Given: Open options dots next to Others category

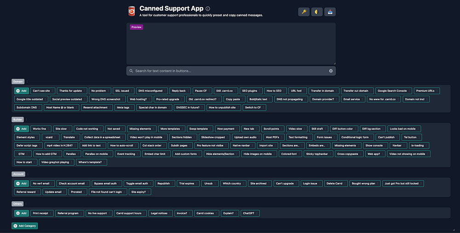Looking at the screenshot, I should [26, 204].
